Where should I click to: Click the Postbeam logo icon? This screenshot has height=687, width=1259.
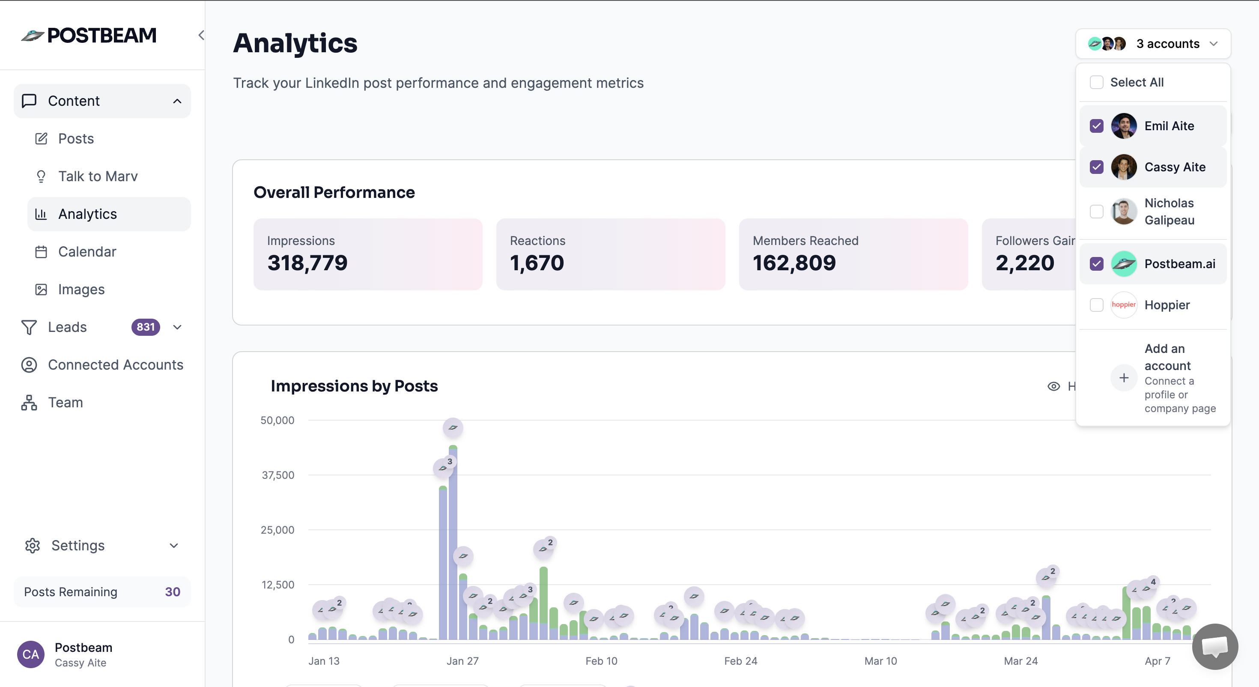coord(32,35)
